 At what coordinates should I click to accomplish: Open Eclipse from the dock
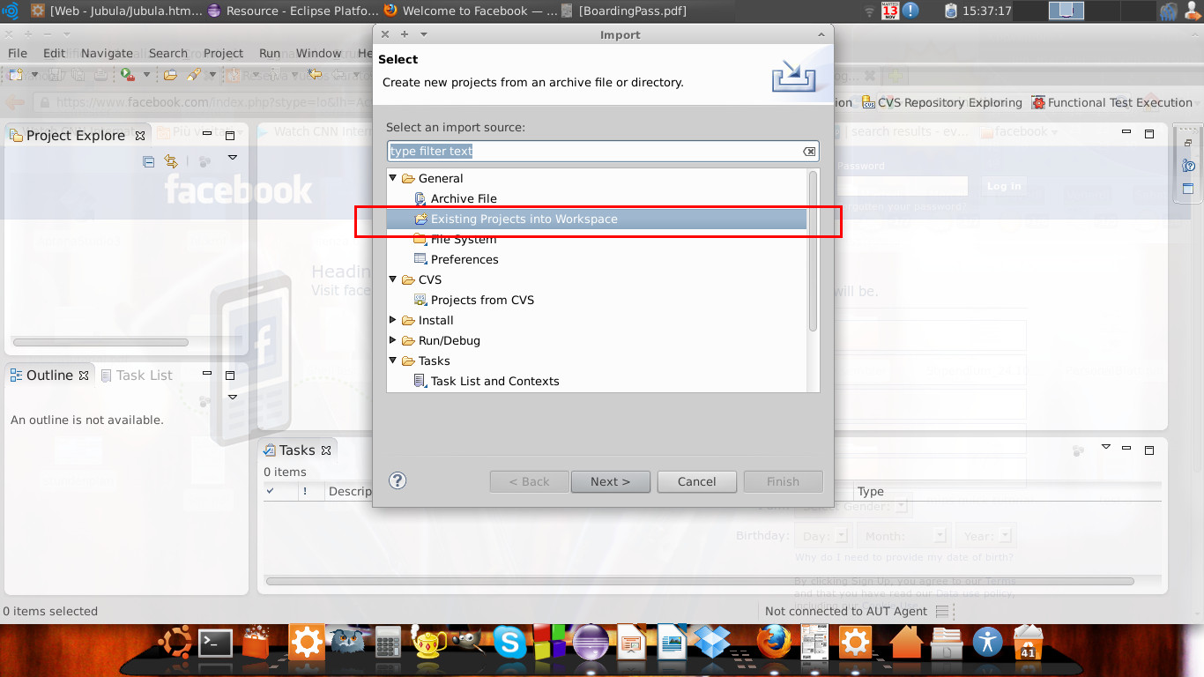coord(591,643)
